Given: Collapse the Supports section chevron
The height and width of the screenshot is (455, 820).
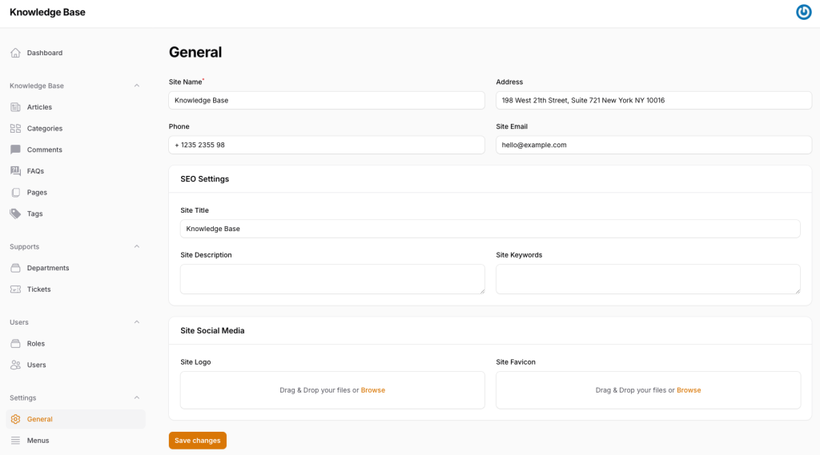Looking at the screenshot, I should (x=136, y=246).
